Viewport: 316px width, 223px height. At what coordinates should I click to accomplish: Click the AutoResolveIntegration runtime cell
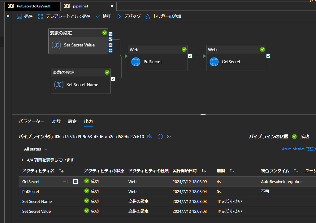(281, 182)
